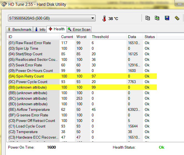Click the Ok status in Airflow Temperature row
Image resolution: width=184 pixels, height=155 pixels.
[147, 110]
